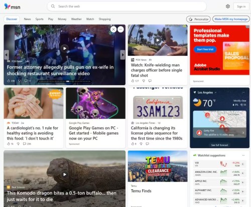Add Apple Inc. to watchlist
The image size is (251, 207).
pyautogui.click(x=243, y=182)
